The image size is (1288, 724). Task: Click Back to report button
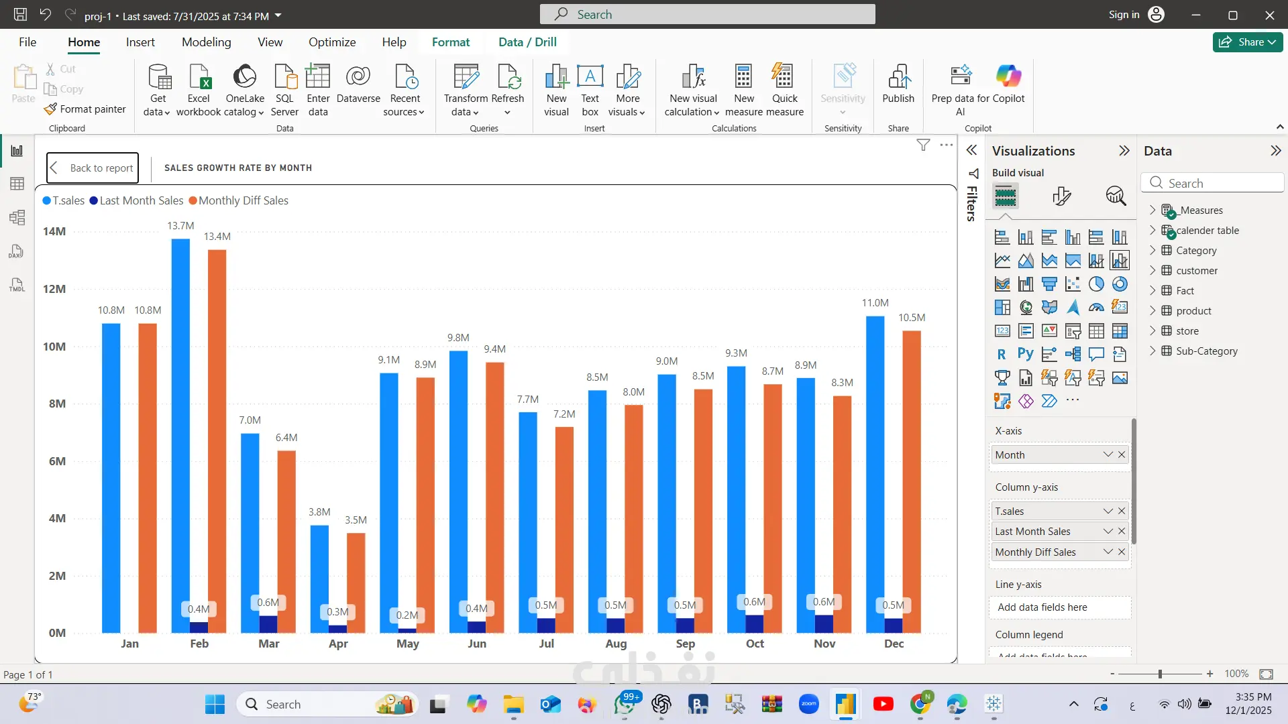[x=93, y=168]
